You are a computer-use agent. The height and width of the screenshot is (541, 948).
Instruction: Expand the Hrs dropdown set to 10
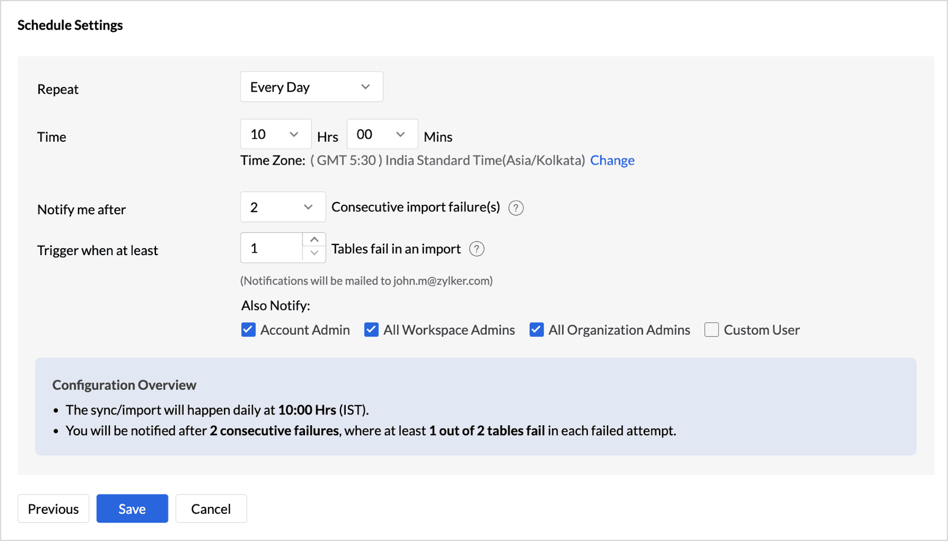point(275,135)
